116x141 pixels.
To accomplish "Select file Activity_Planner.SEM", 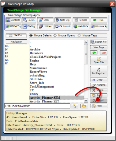I will tap(57, 98).
